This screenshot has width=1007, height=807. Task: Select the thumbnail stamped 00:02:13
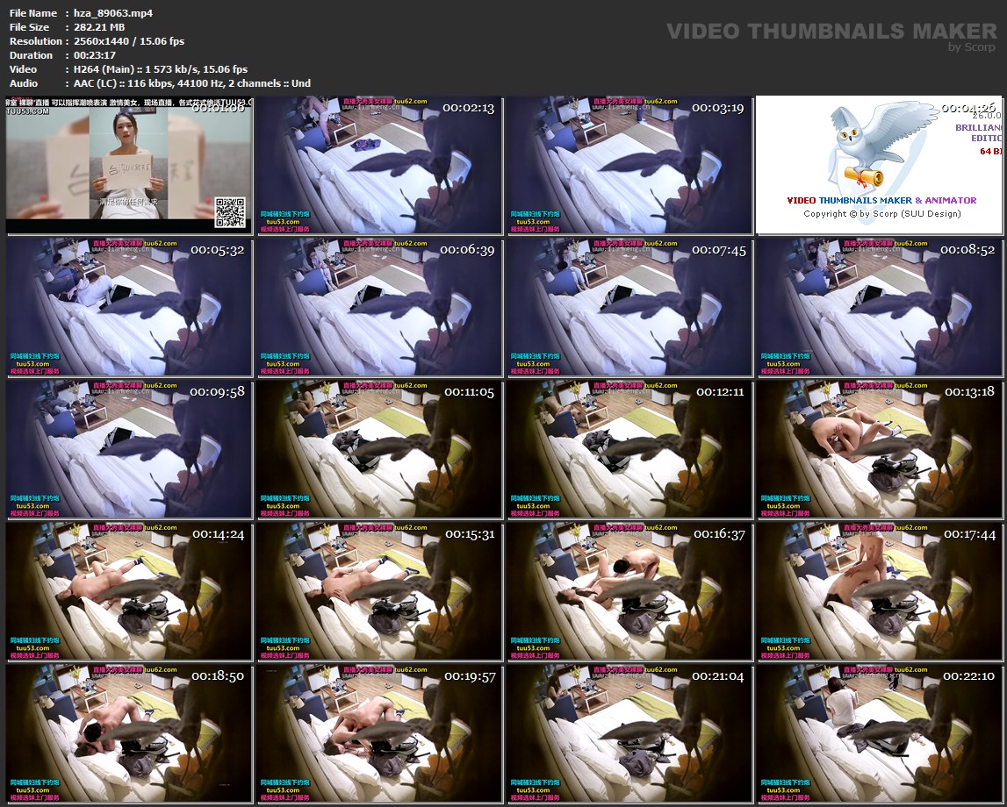[379, 165]
